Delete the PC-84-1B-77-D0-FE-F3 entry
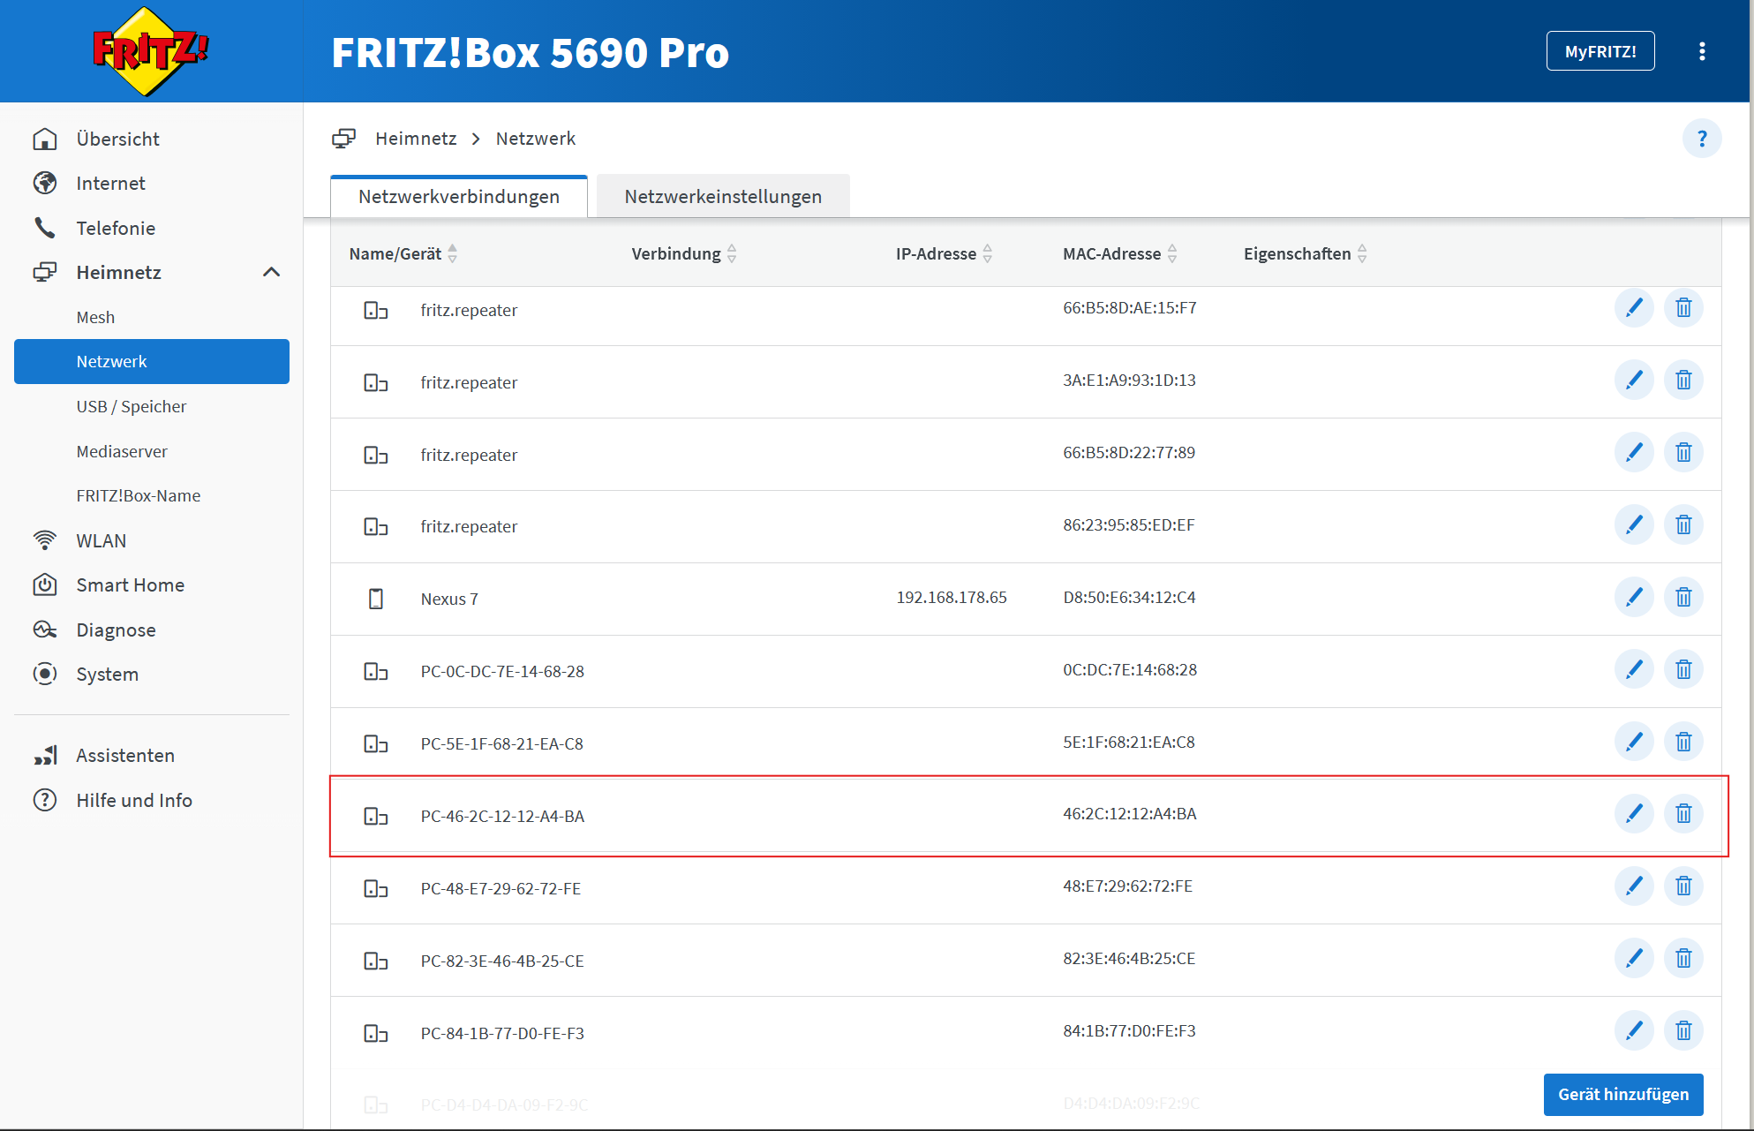The height and width of the screenshot is (1131, 1754). [1683, 1030]
